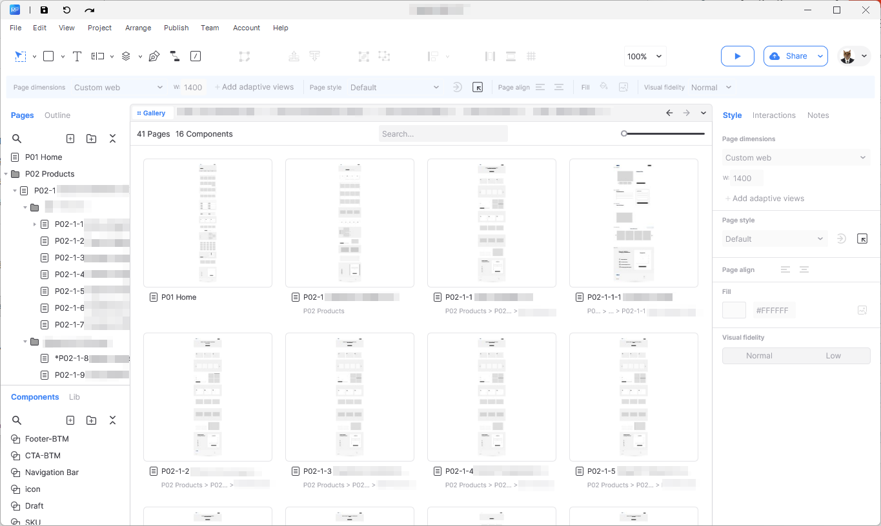Search pages with the Pages panel magnifier
The width and height of the screenshot is (881, 526).
(17, 139)
